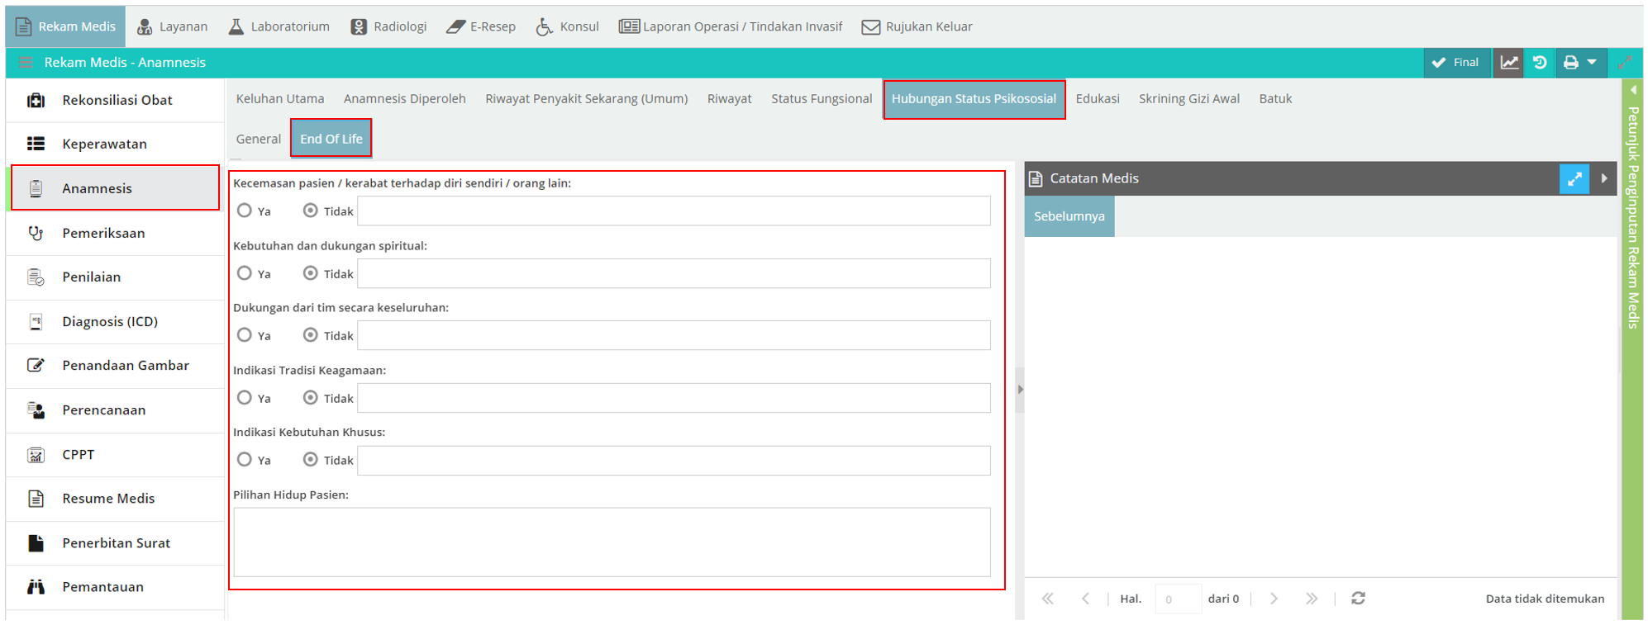The height and width of the screenshot is (625, 1648).
Task: Click the Pilihan Hidup Pasien text area
Action: (612, 542)
